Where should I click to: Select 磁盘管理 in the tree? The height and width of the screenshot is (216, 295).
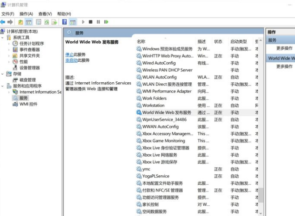27,80
